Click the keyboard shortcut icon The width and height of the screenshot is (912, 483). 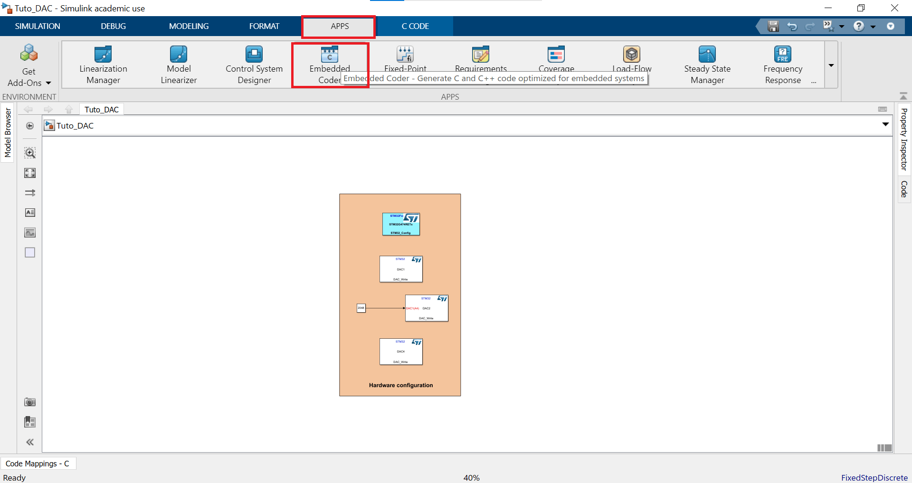pos(883,110)
